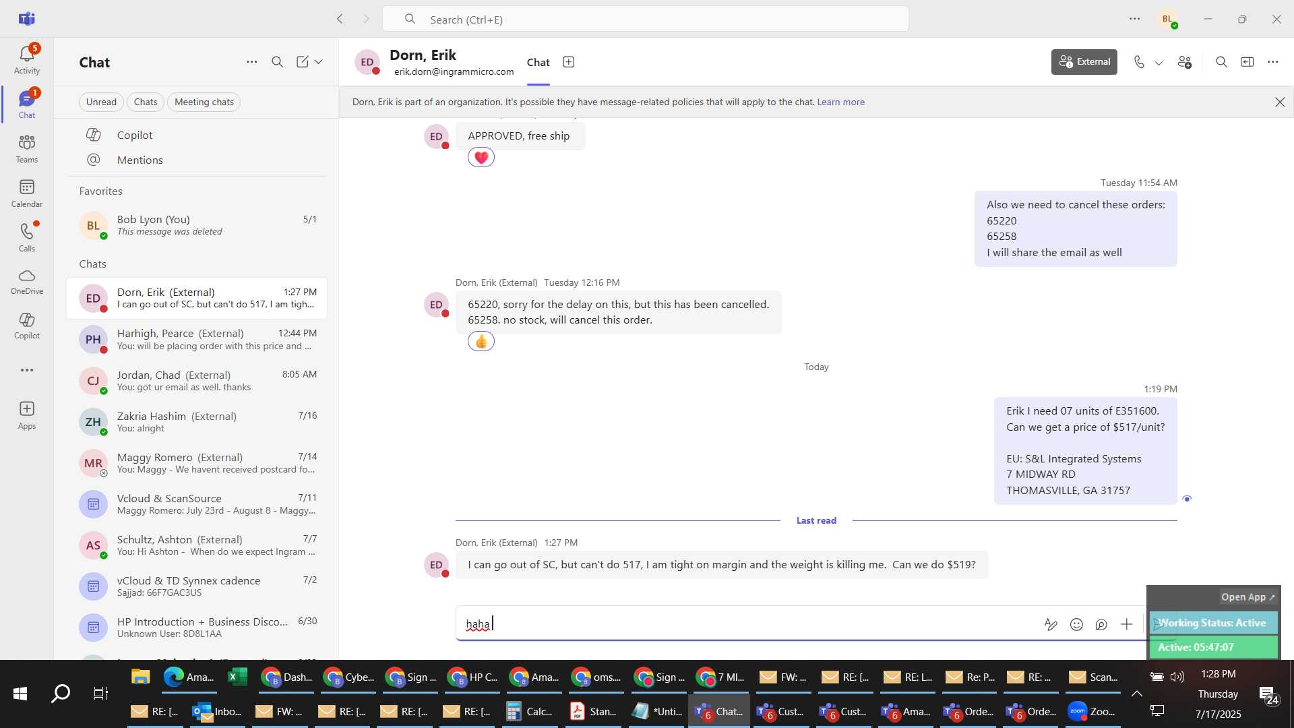Click the seen-by eye indicator
This screenshot has height=728, width=1294.
1187,499
